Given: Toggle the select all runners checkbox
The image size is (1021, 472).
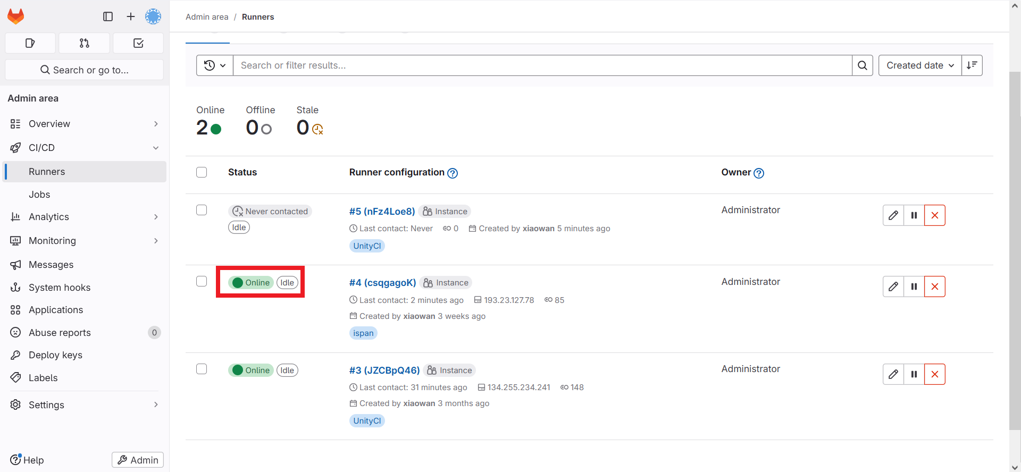Looking at the screenshot, I should (202, 172).
